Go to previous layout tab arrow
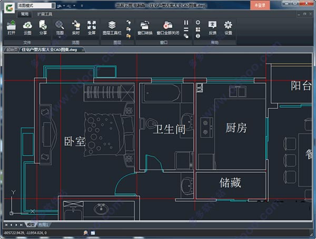 pyautogui.click(x=11, y=225)
